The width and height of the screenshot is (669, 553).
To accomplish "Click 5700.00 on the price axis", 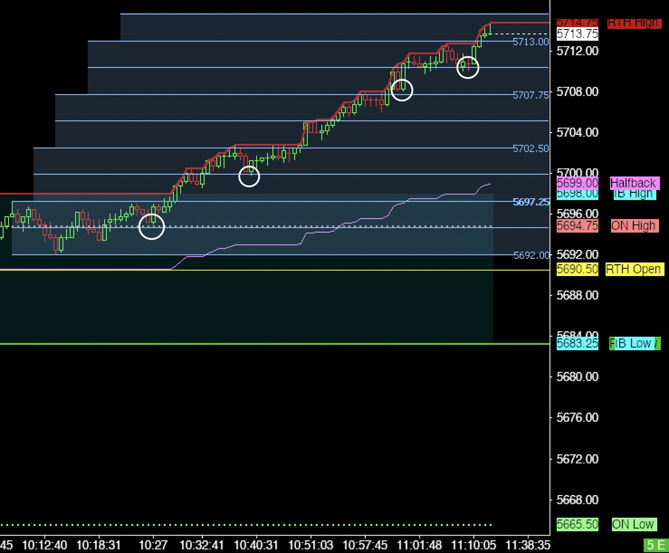I will [578, 172].
